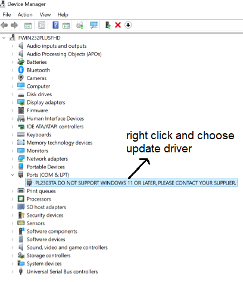Select the Display adapters item

pyautogui.click(x=46, y=102)
